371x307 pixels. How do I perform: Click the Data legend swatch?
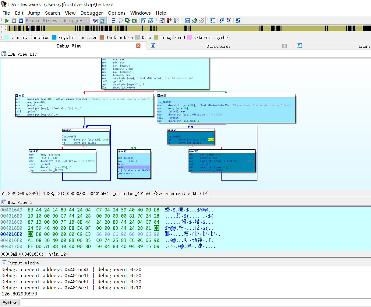[137, 37]
